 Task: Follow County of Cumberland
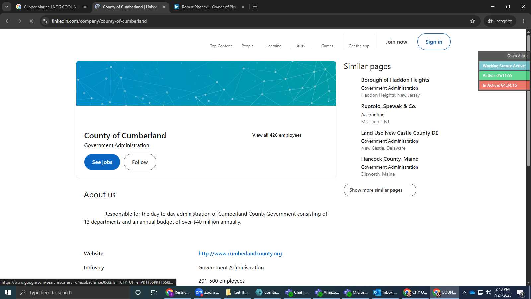click(140, 162)
